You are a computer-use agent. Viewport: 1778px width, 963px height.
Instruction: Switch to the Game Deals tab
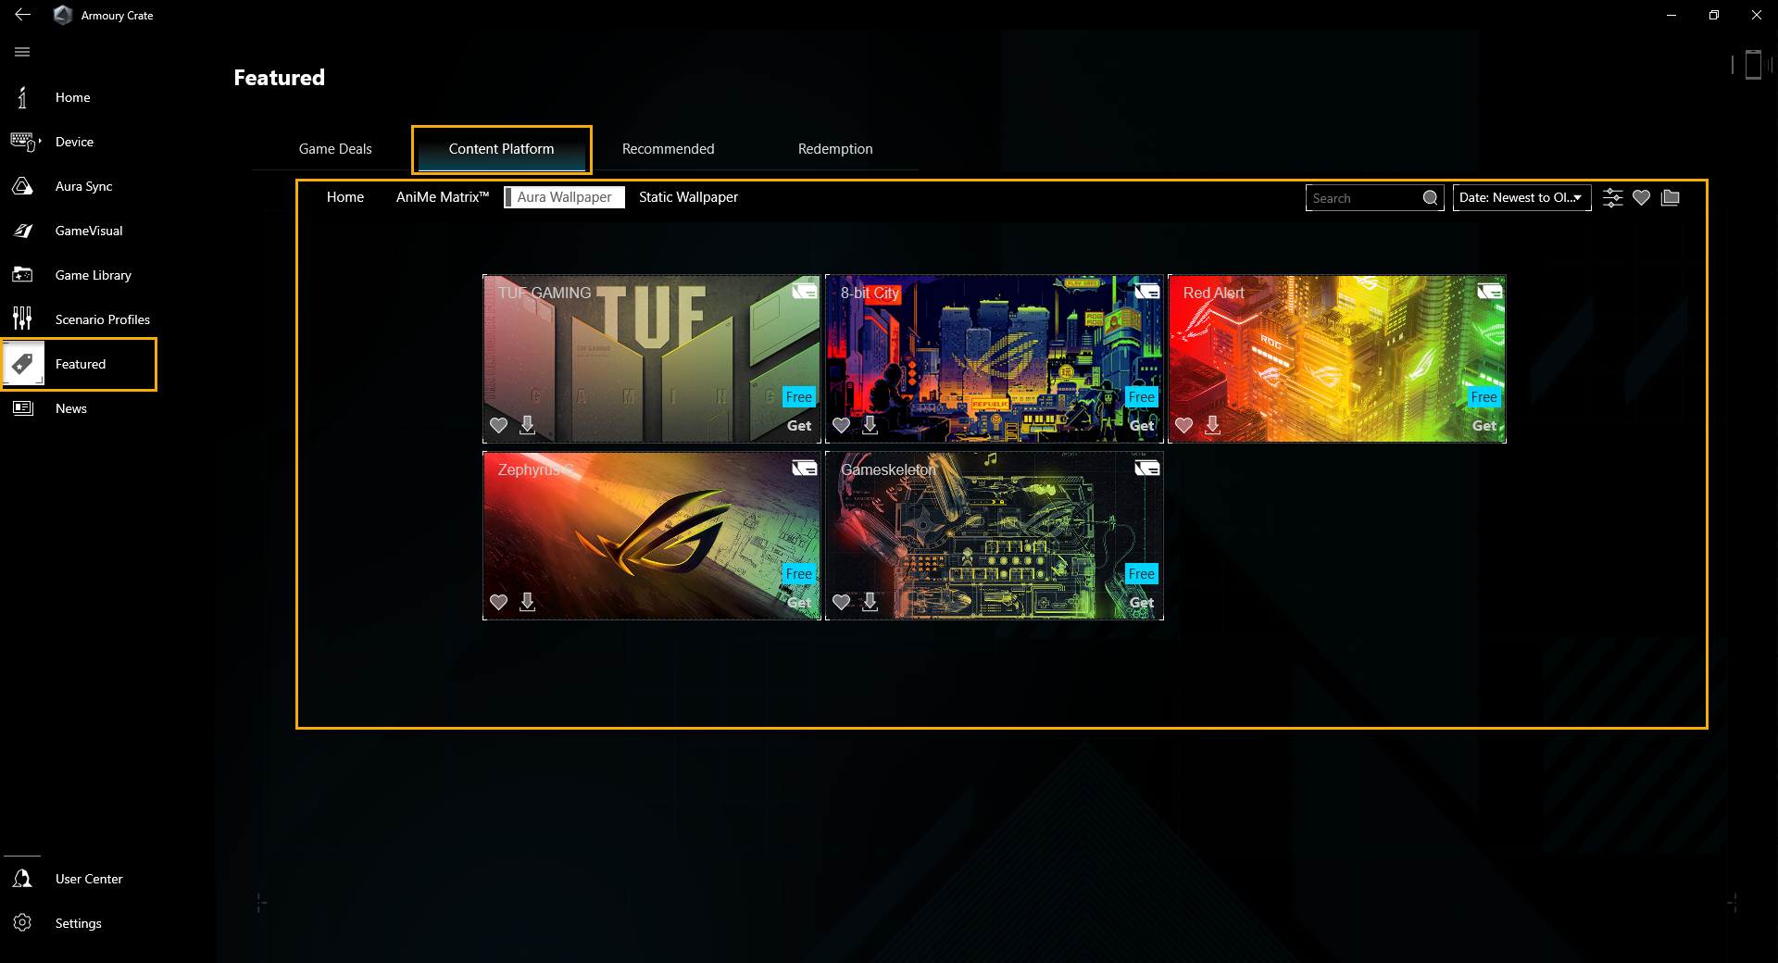point(335,149)
